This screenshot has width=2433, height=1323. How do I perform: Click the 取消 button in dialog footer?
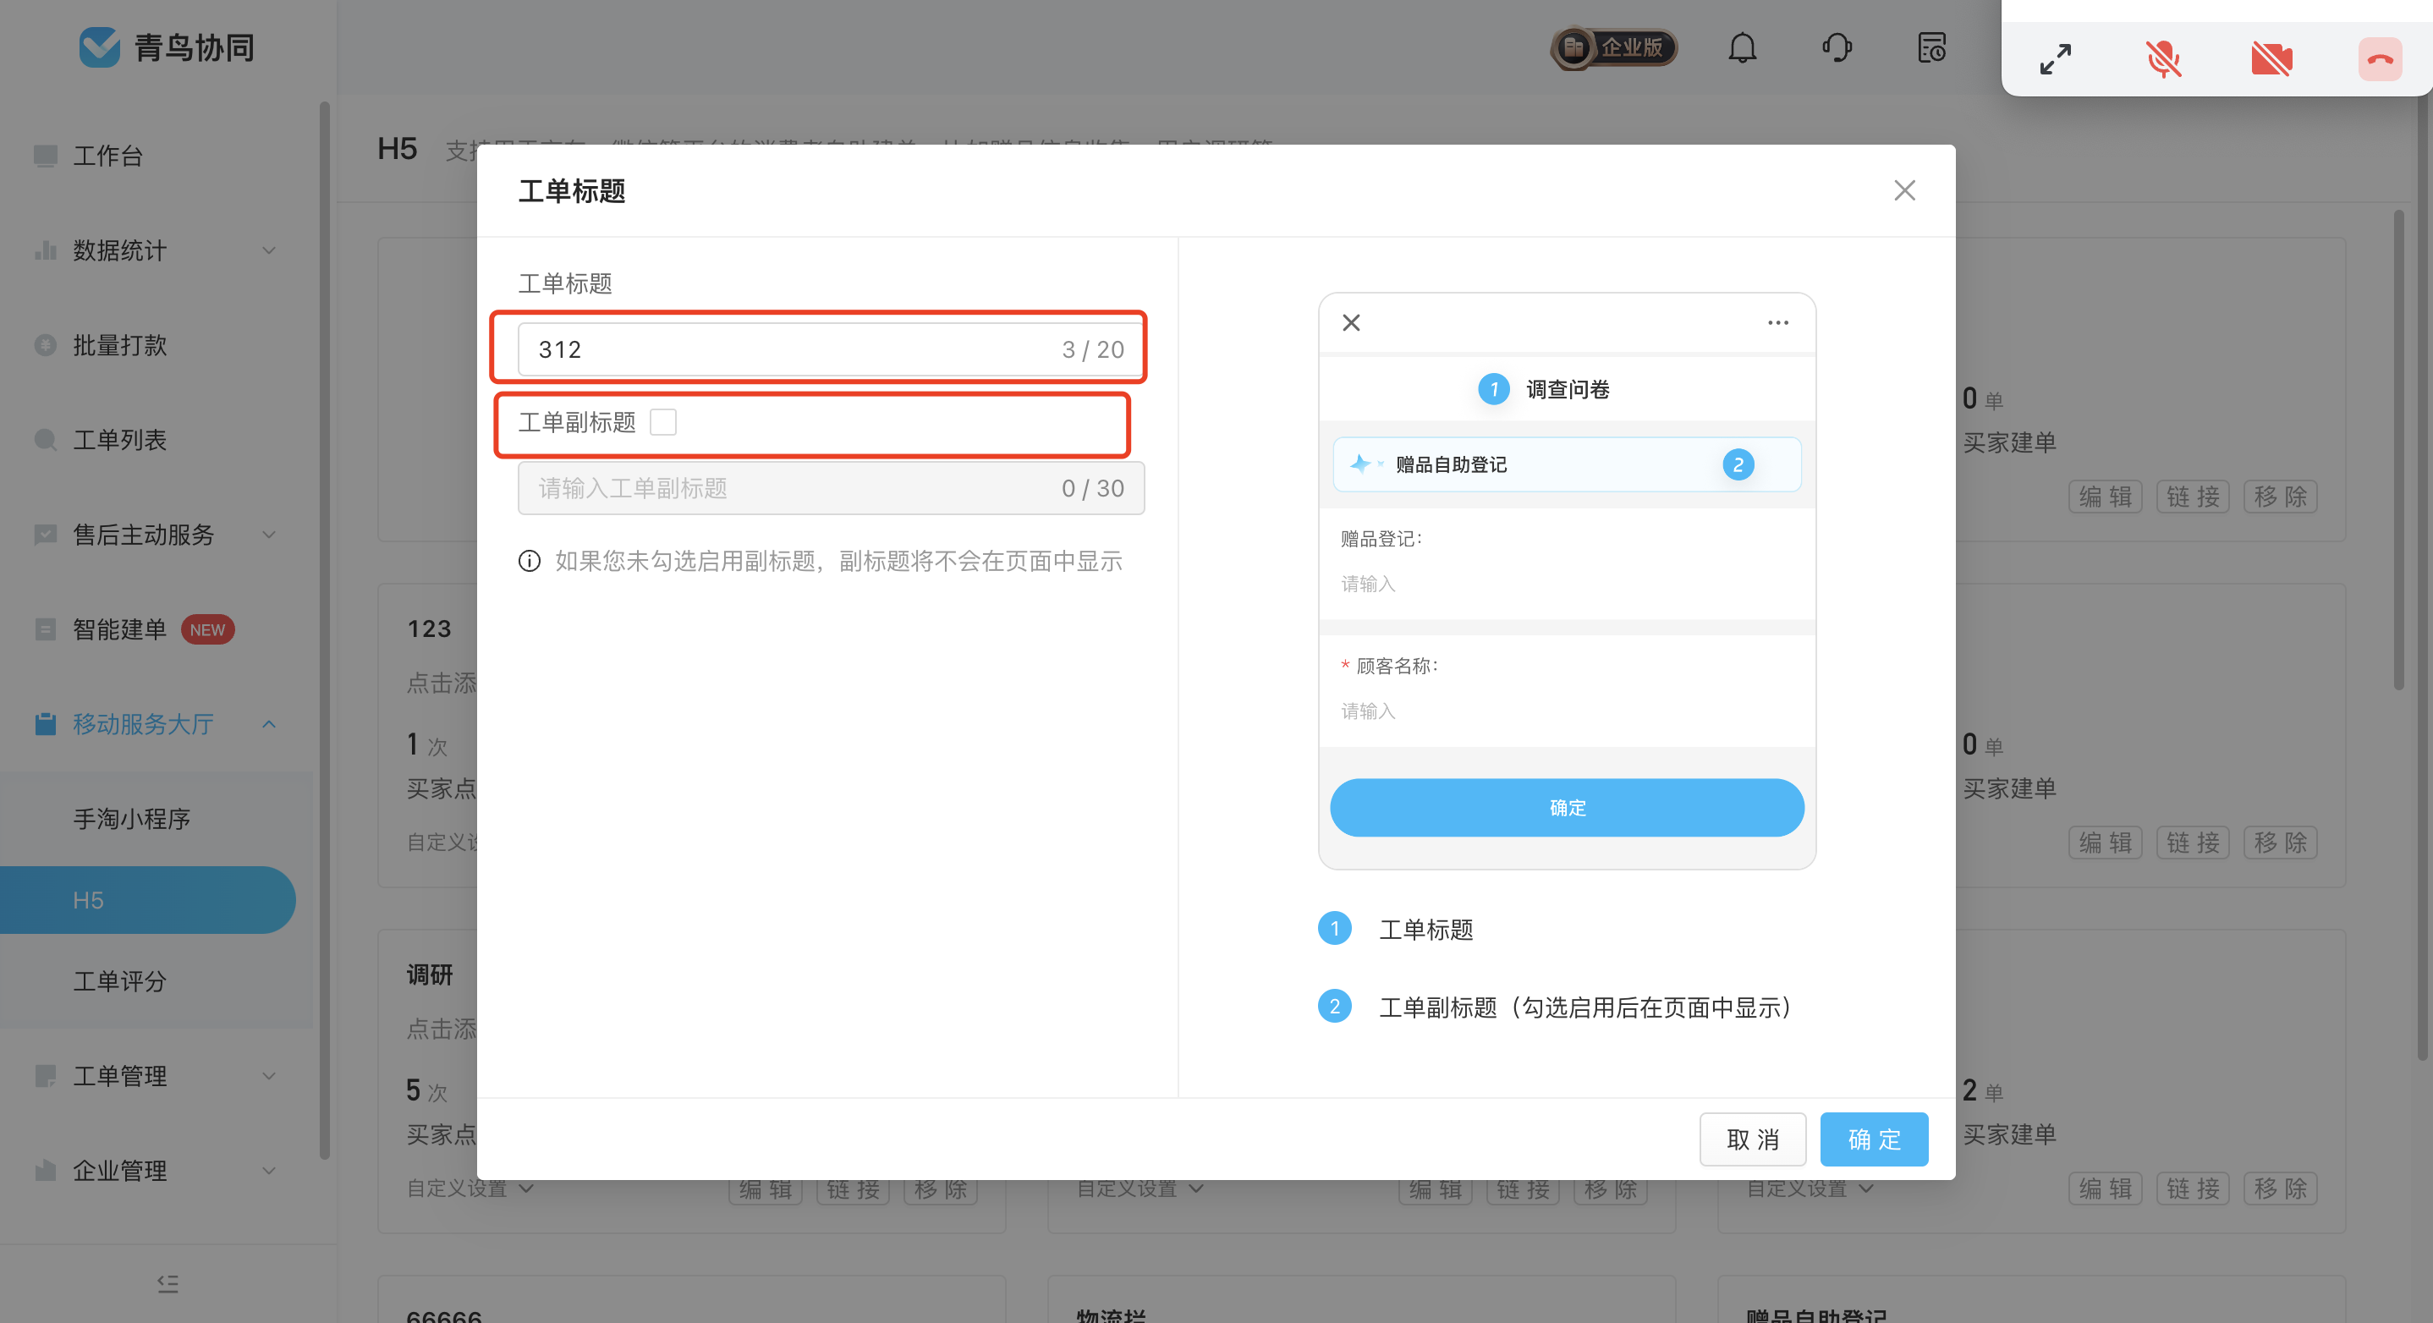point(1753,1139)
